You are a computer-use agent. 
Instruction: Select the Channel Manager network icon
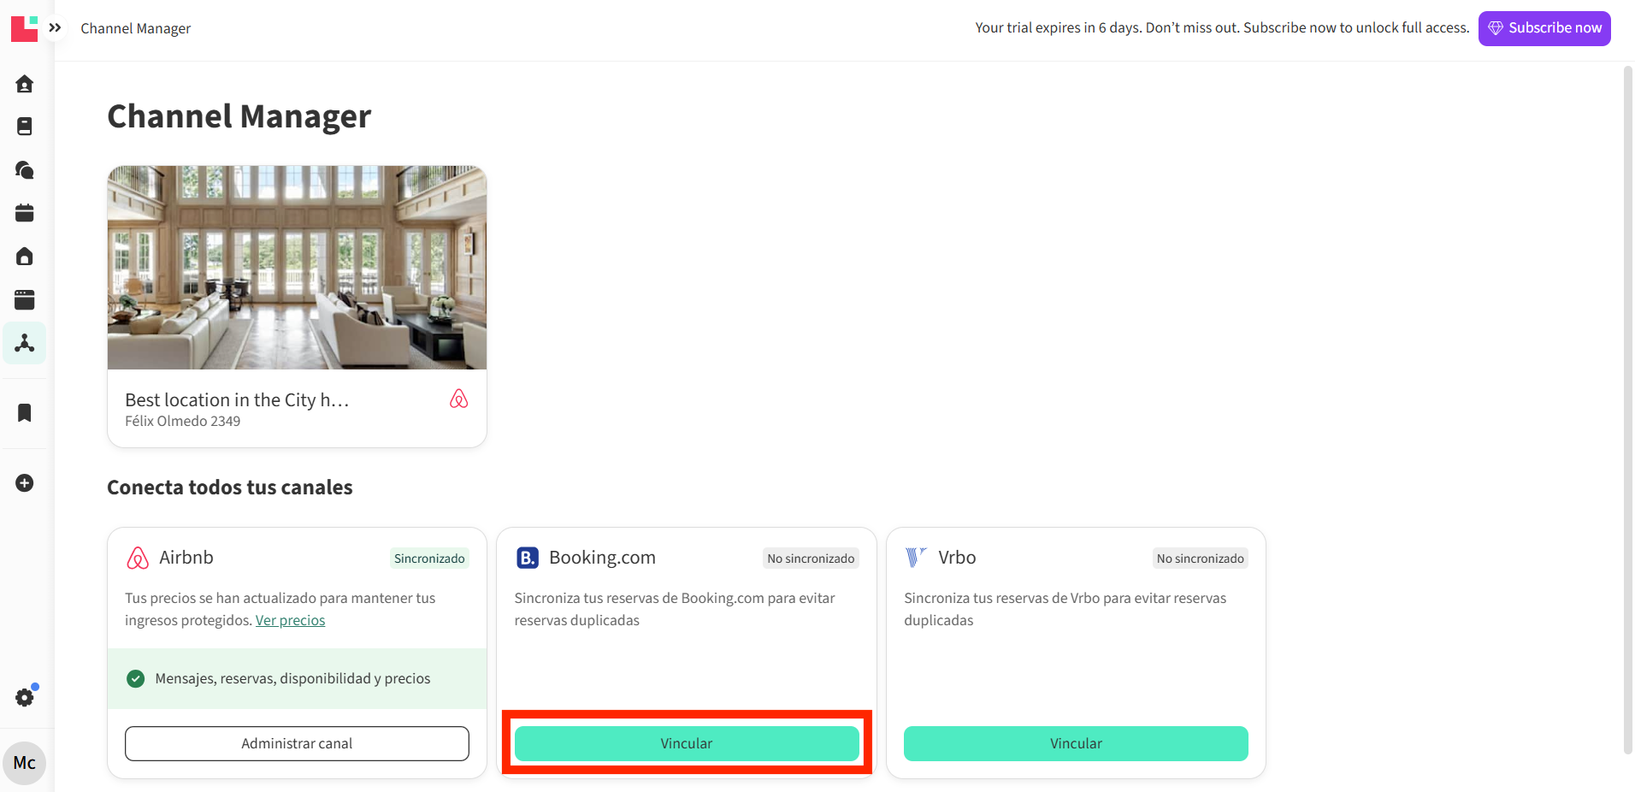click(x=25, y=343)
